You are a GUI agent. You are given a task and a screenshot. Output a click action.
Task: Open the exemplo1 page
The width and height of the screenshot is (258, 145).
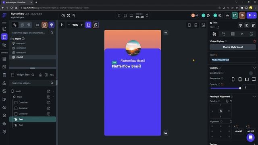[21, 43]
